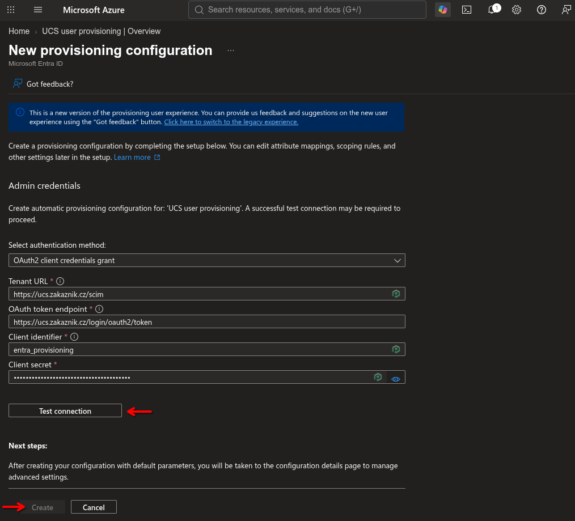Open the help question mark menu
Viewport: 575px width, 521px height.
(x=542, y=10)
